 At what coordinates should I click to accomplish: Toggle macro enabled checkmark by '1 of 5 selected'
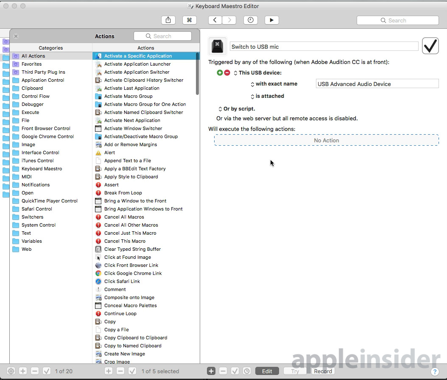(132, 371)
